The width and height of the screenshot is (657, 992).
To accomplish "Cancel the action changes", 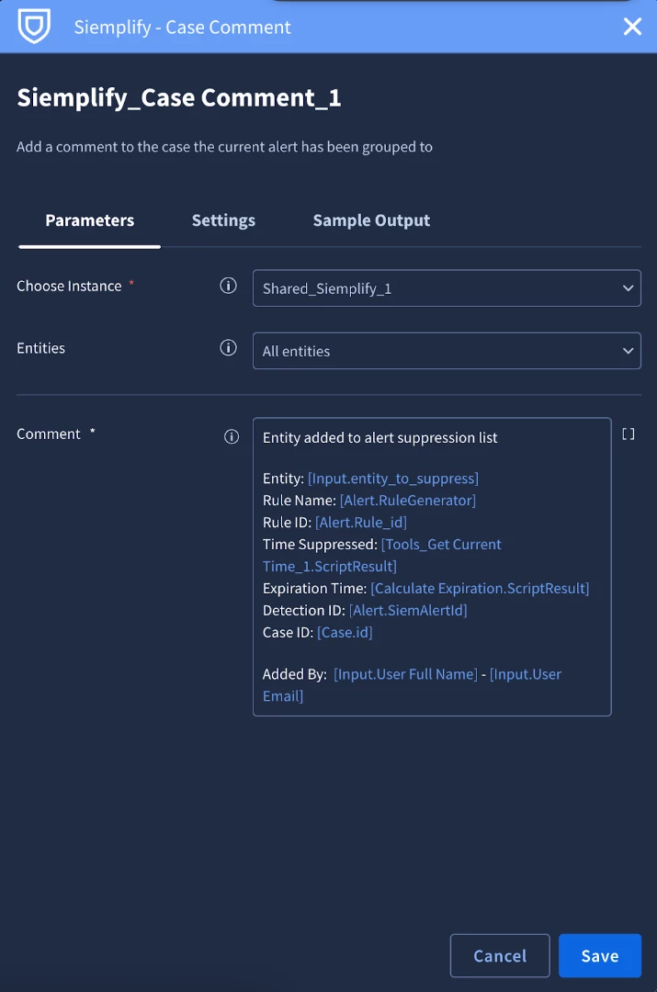I will (500, 955).
